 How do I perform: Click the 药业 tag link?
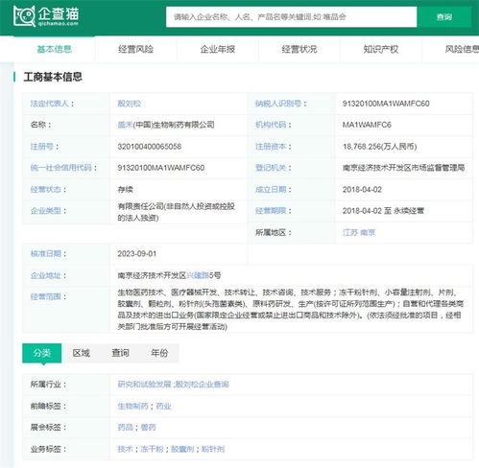[x=163, y=407]
